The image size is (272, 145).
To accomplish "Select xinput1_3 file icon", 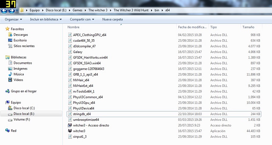I will (x=70, y=137).
